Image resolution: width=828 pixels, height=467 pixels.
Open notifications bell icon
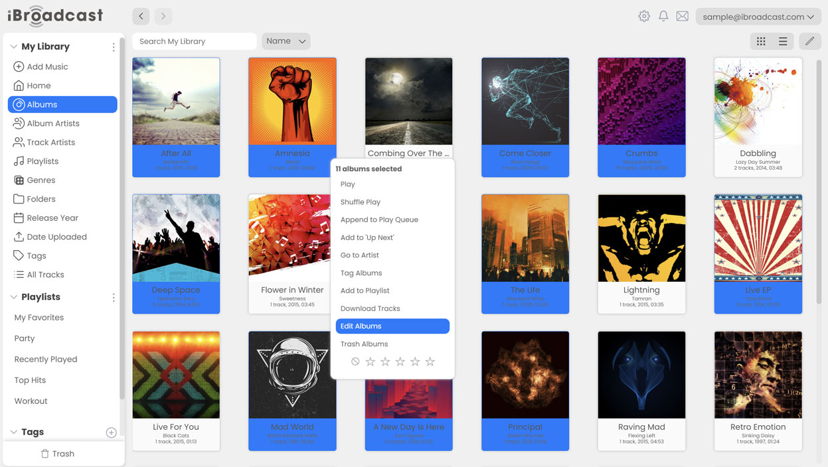pyautogui.click(x=663, y=17)
